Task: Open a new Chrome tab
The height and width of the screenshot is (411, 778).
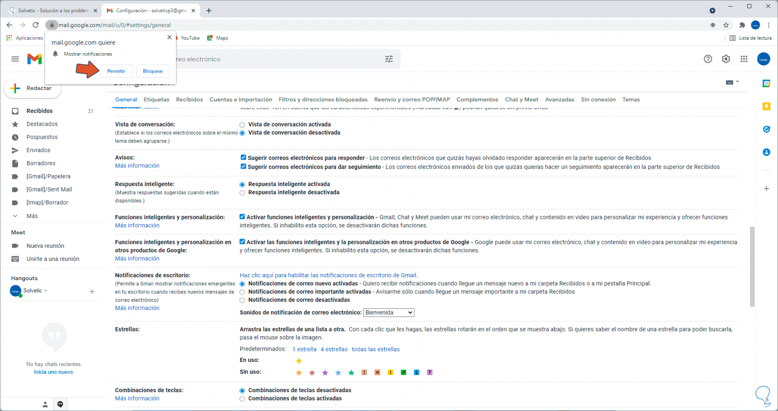Action: click(209, 10)
